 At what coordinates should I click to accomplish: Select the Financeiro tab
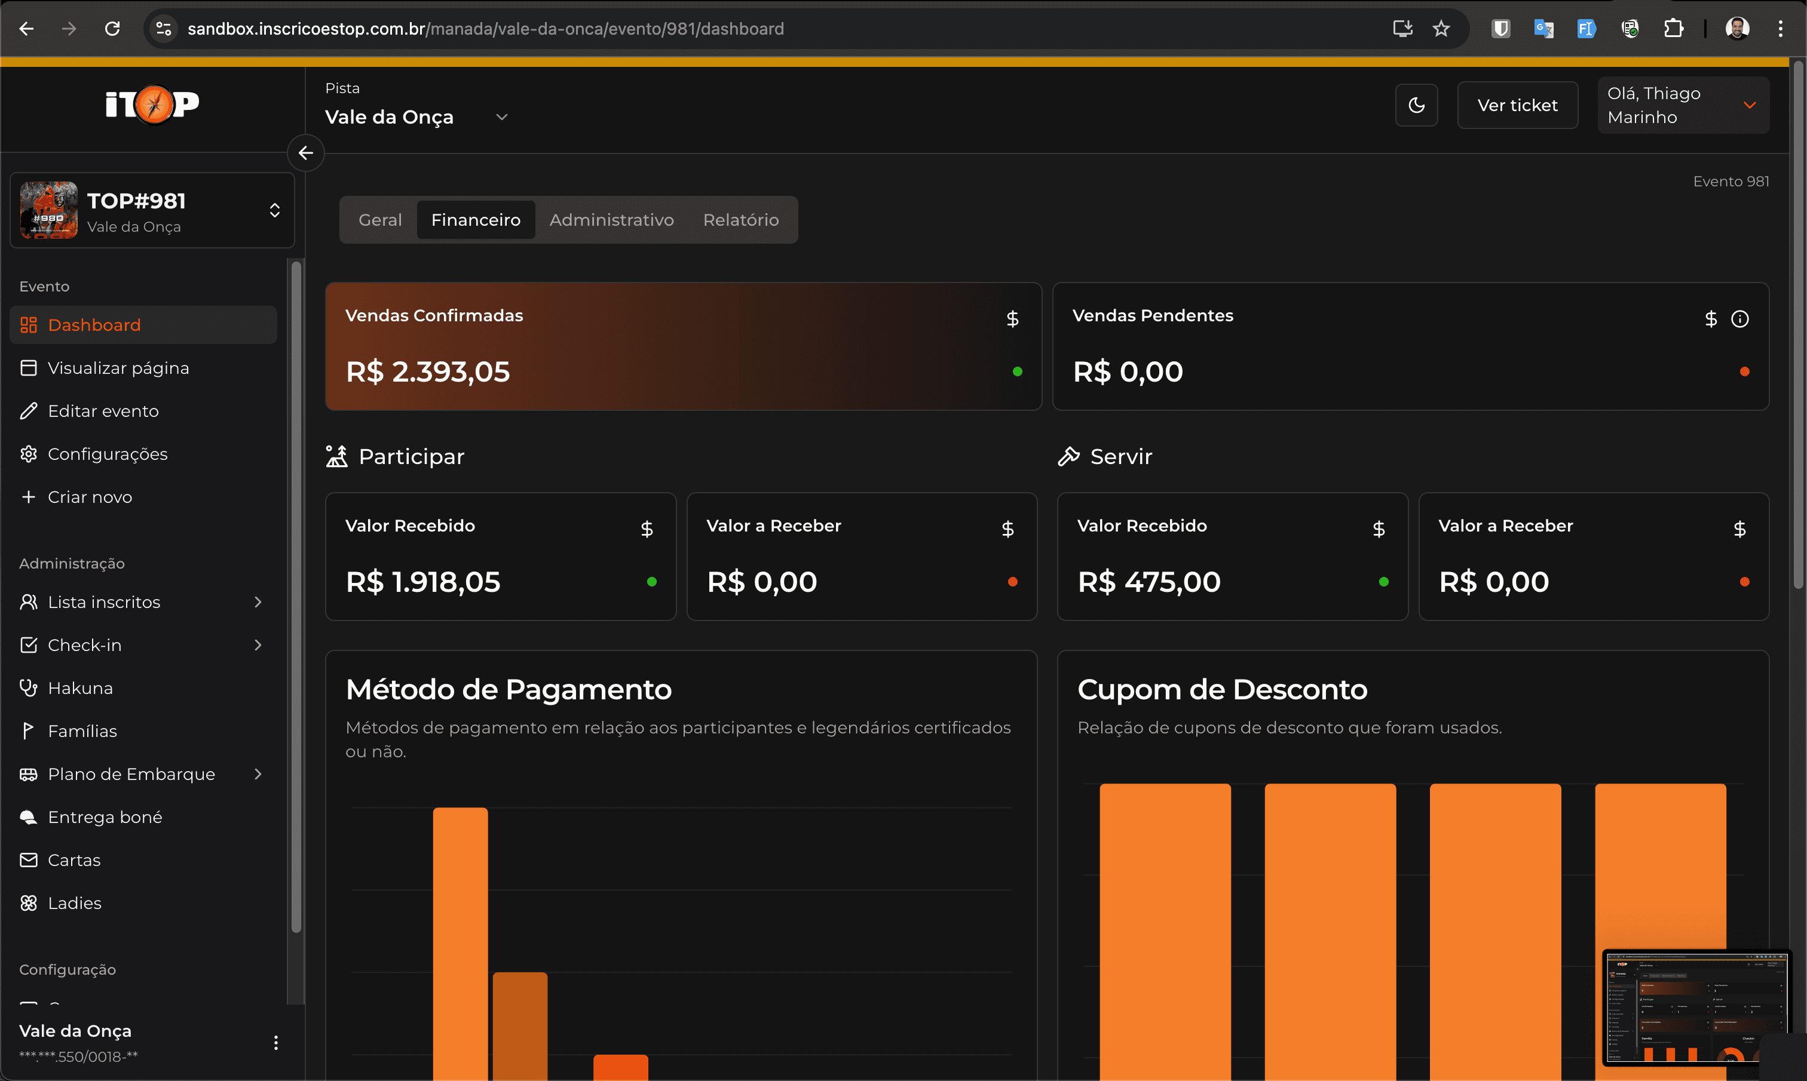coord(476,220)
